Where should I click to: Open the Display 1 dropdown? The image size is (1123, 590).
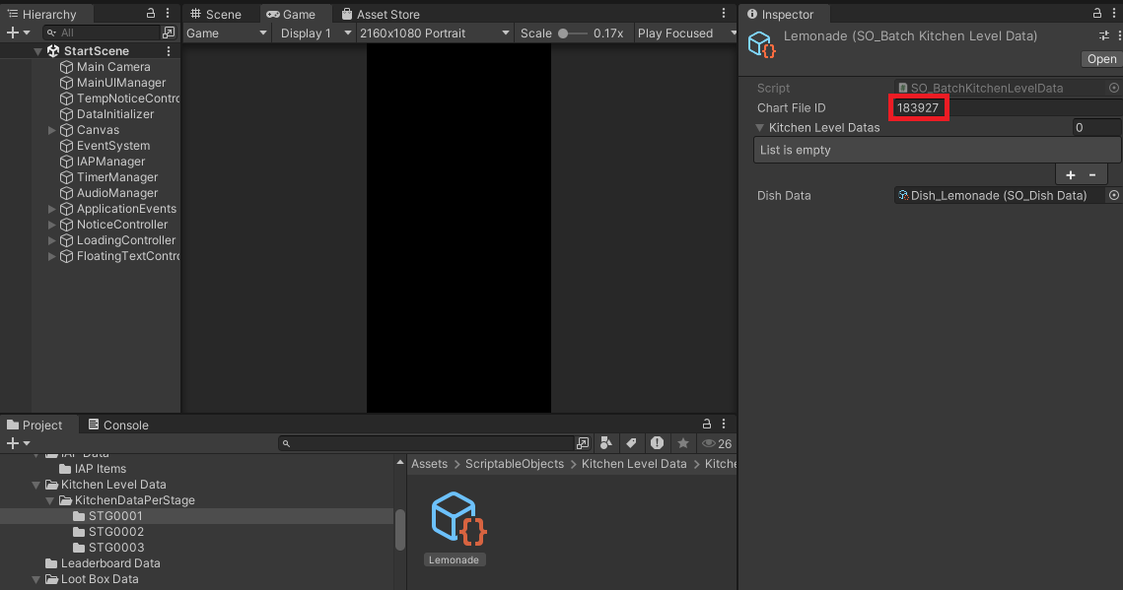point(316,33)
